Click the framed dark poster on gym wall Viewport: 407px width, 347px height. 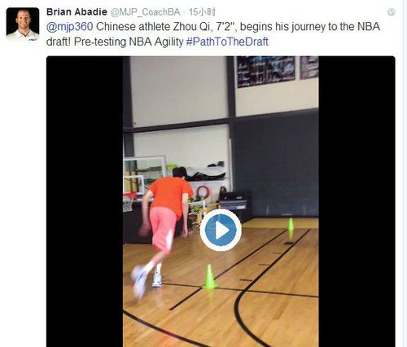(x=265, y=71)
